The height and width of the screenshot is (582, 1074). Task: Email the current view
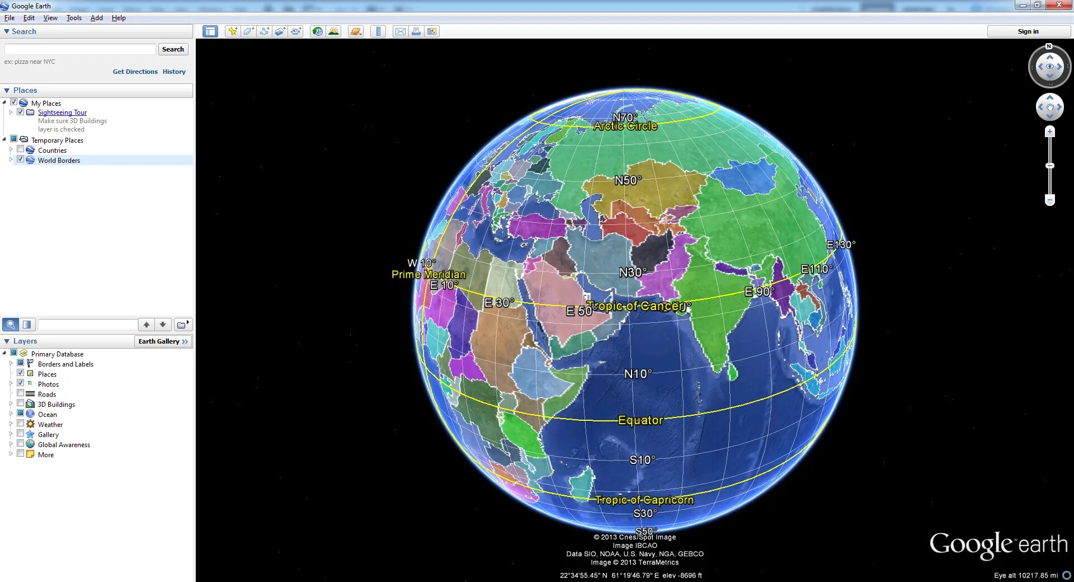pyautogui.click(x=401, y=31)
